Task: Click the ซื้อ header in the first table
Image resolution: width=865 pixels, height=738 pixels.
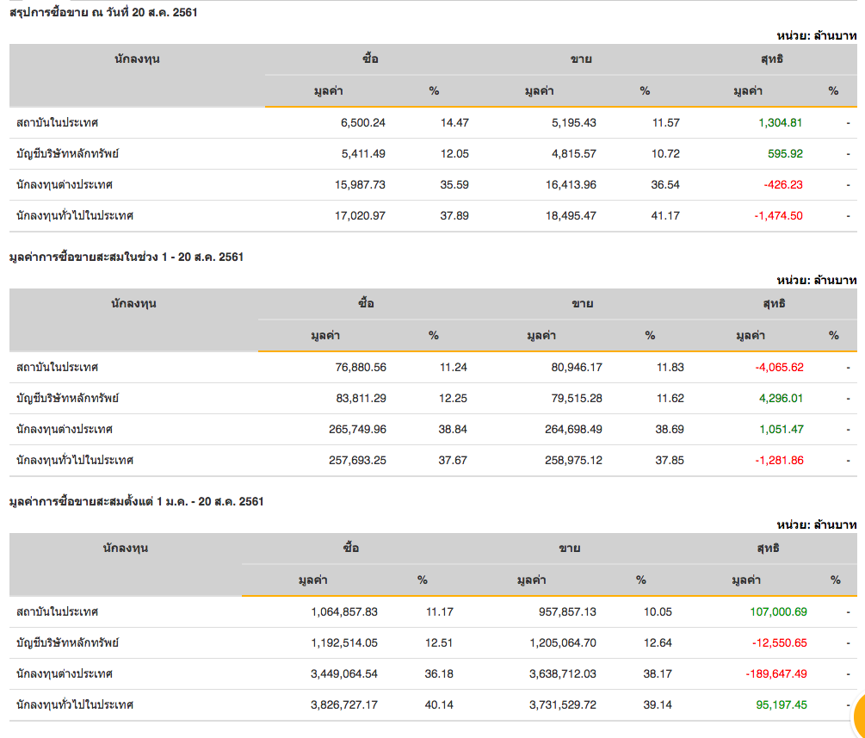Action: pyautogui.click(x=371, y=59)
